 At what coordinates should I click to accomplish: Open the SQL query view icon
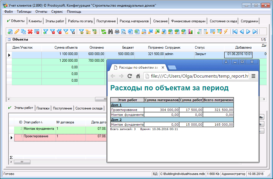pos(95,32)
